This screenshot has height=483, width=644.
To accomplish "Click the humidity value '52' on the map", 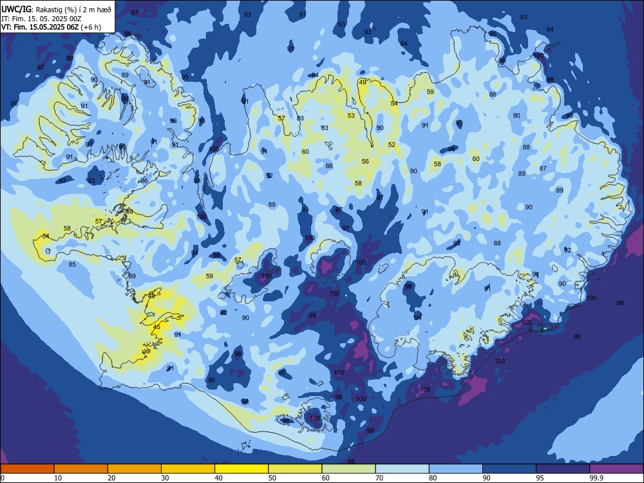I will pos(392,144).
